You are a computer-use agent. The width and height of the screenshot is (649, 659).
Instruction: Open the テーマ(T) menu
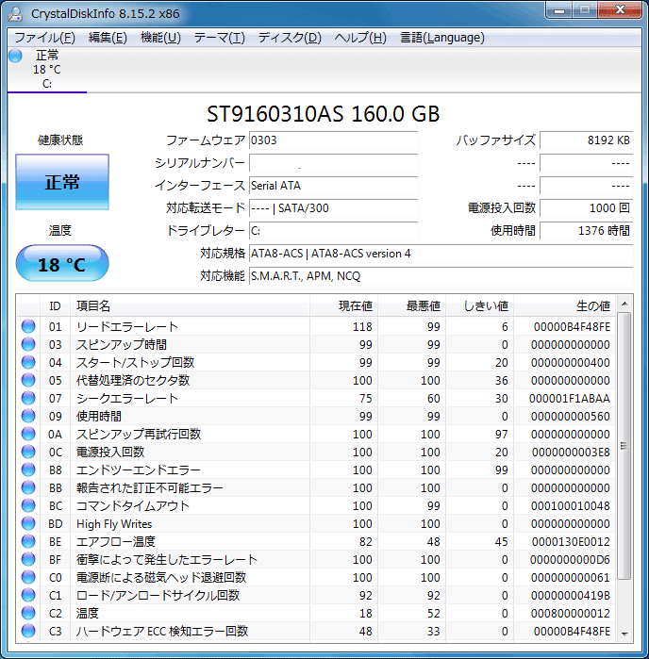tap(219, 38)
